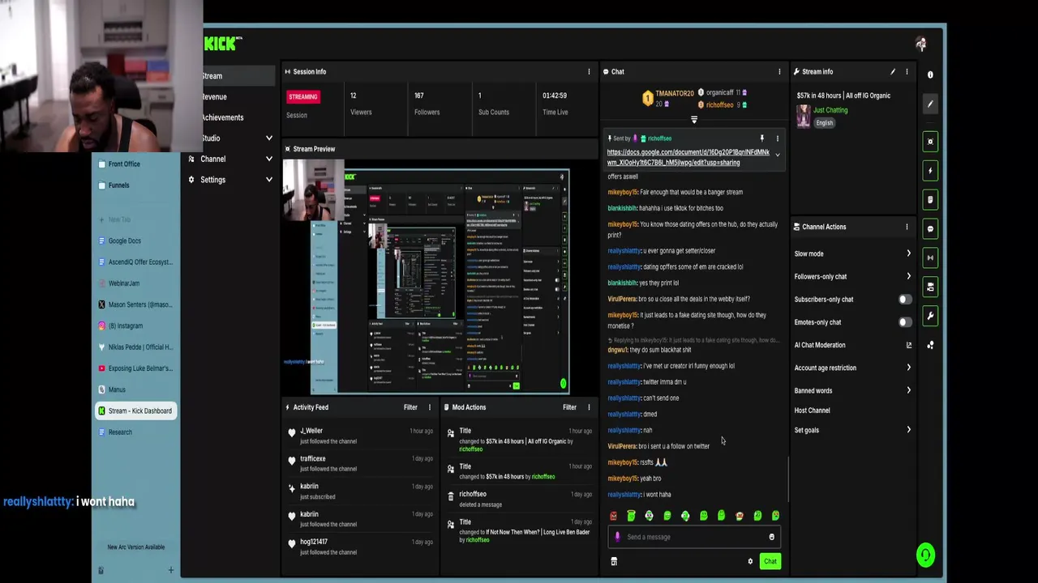Open the Front Office folder
The width and height of the screenshot is (1038, 583).
click(x=135, y=164)
